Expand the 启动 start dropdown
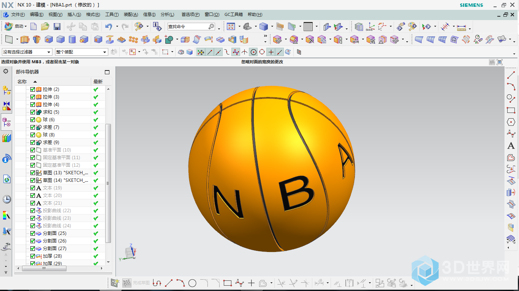 [x=25, y=27]
